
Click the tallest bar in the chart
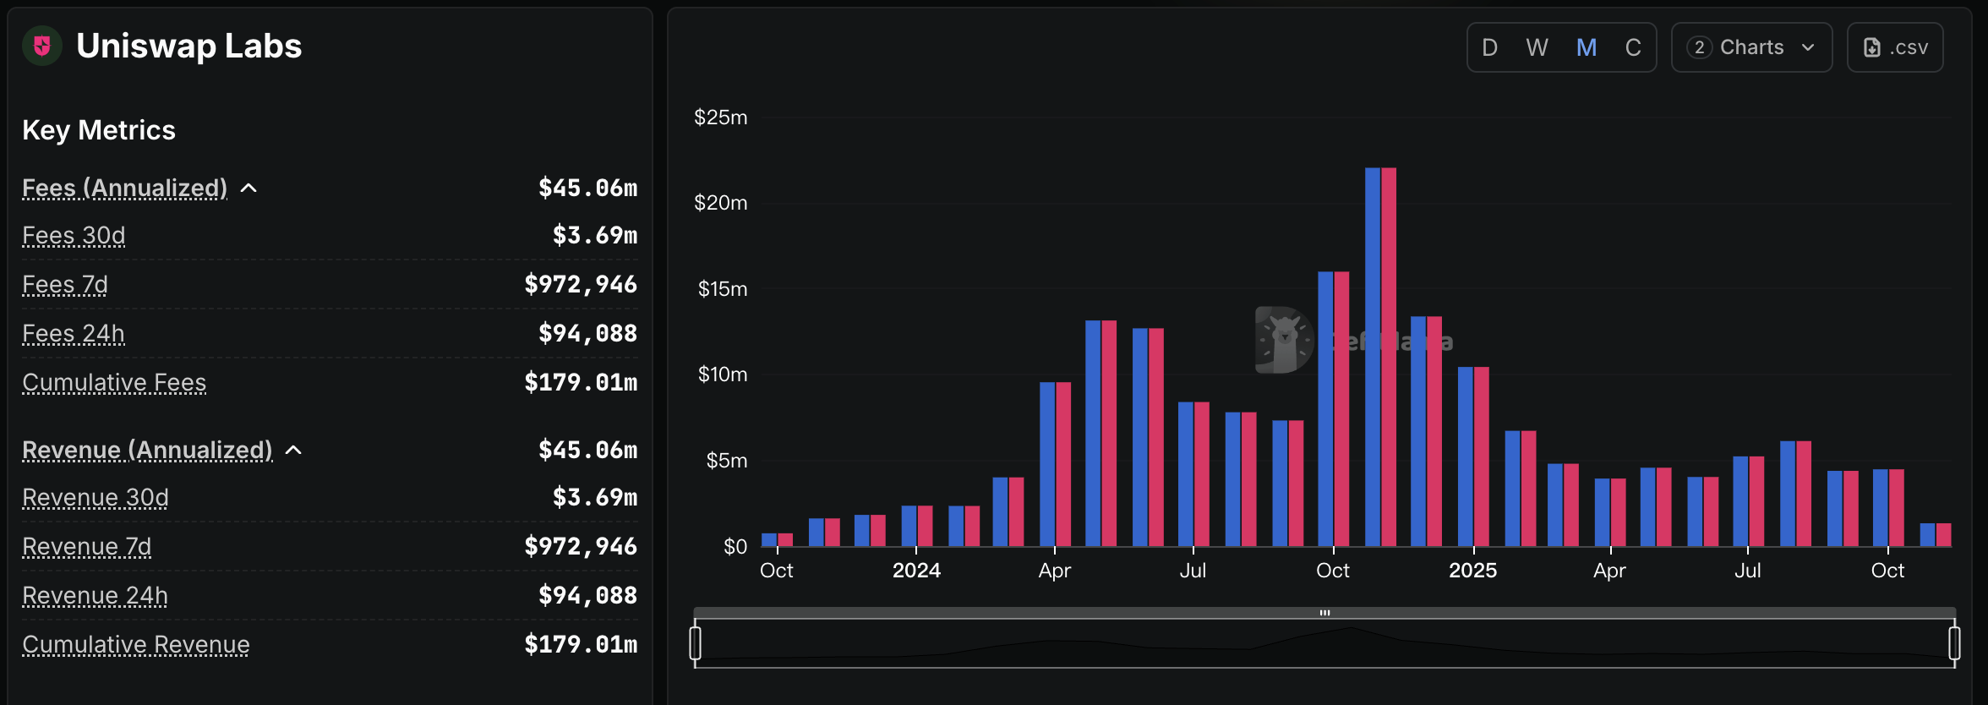(x=1380, y=355)
